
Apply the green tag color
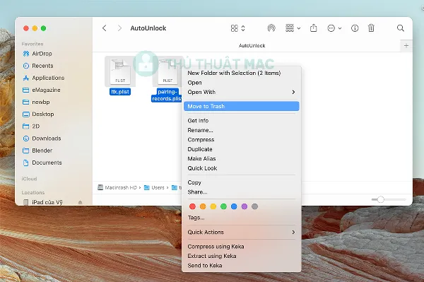coord(223,206)
